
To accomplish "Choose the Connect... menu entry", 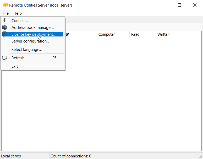I will 20,20.
